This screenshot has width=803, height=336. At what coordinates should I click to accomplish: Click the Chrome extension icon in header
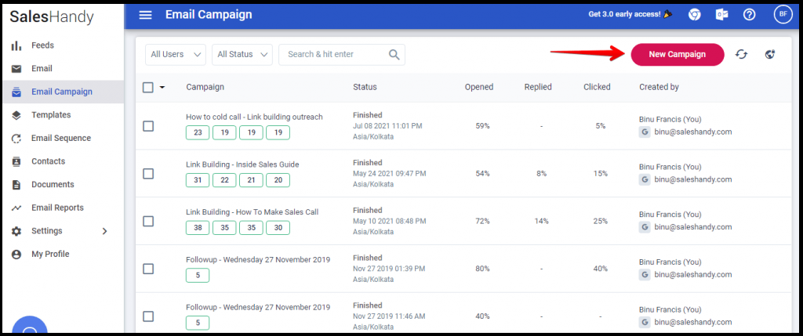(x=694, y=15)
